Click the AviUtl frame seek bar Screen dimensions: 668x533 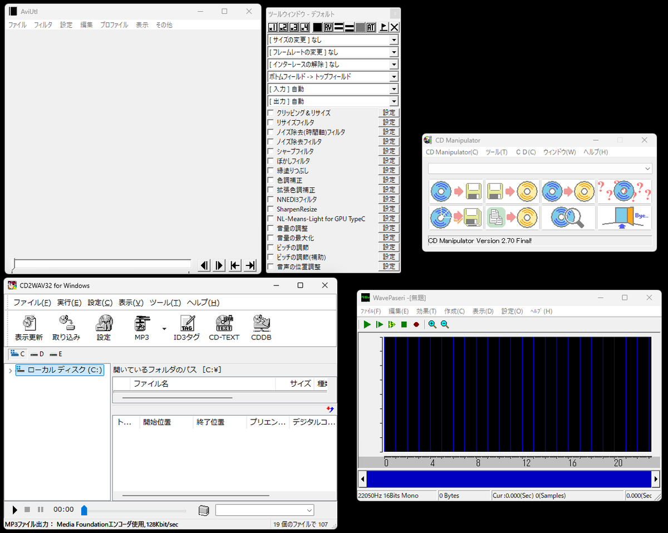[x=102, y=264]
